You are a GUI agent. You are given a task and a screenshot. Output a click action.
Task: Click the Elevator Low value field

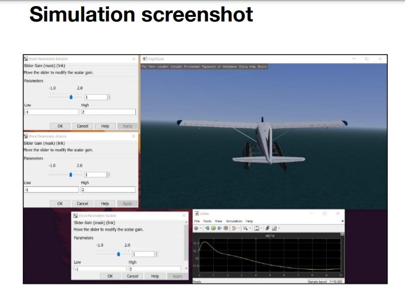(x=51, y=112)
